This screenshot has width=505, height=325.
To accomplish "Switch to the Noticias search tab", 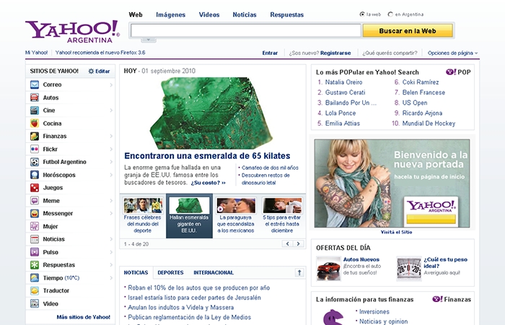I will [245, 15].
